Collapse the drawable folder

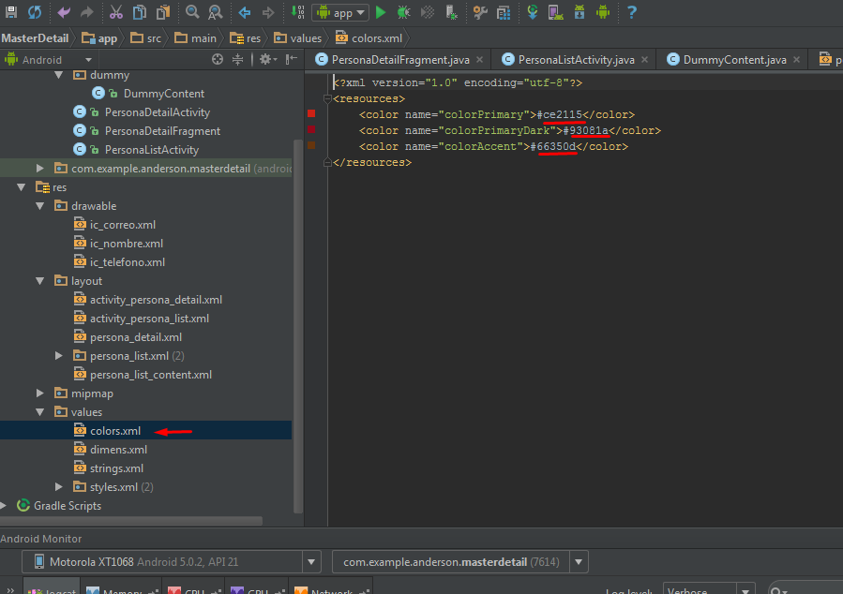39,206
